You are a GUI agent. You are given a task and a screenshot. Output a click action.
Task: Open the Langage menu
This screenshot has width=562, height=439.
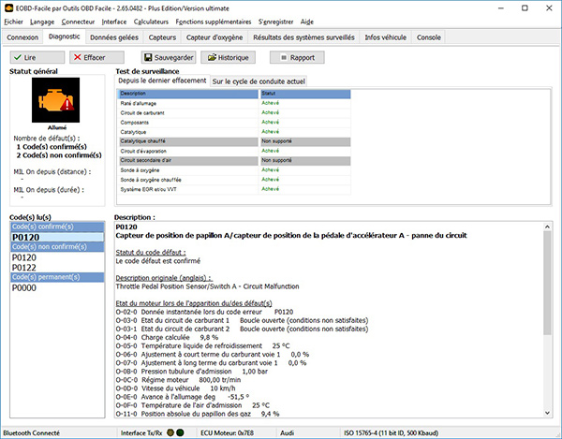click(x=42, y=22)
